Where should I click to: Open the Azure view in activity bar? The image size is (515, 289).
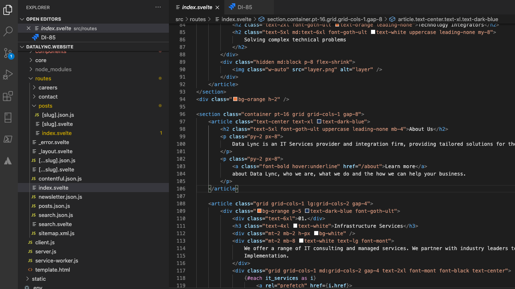8,161
